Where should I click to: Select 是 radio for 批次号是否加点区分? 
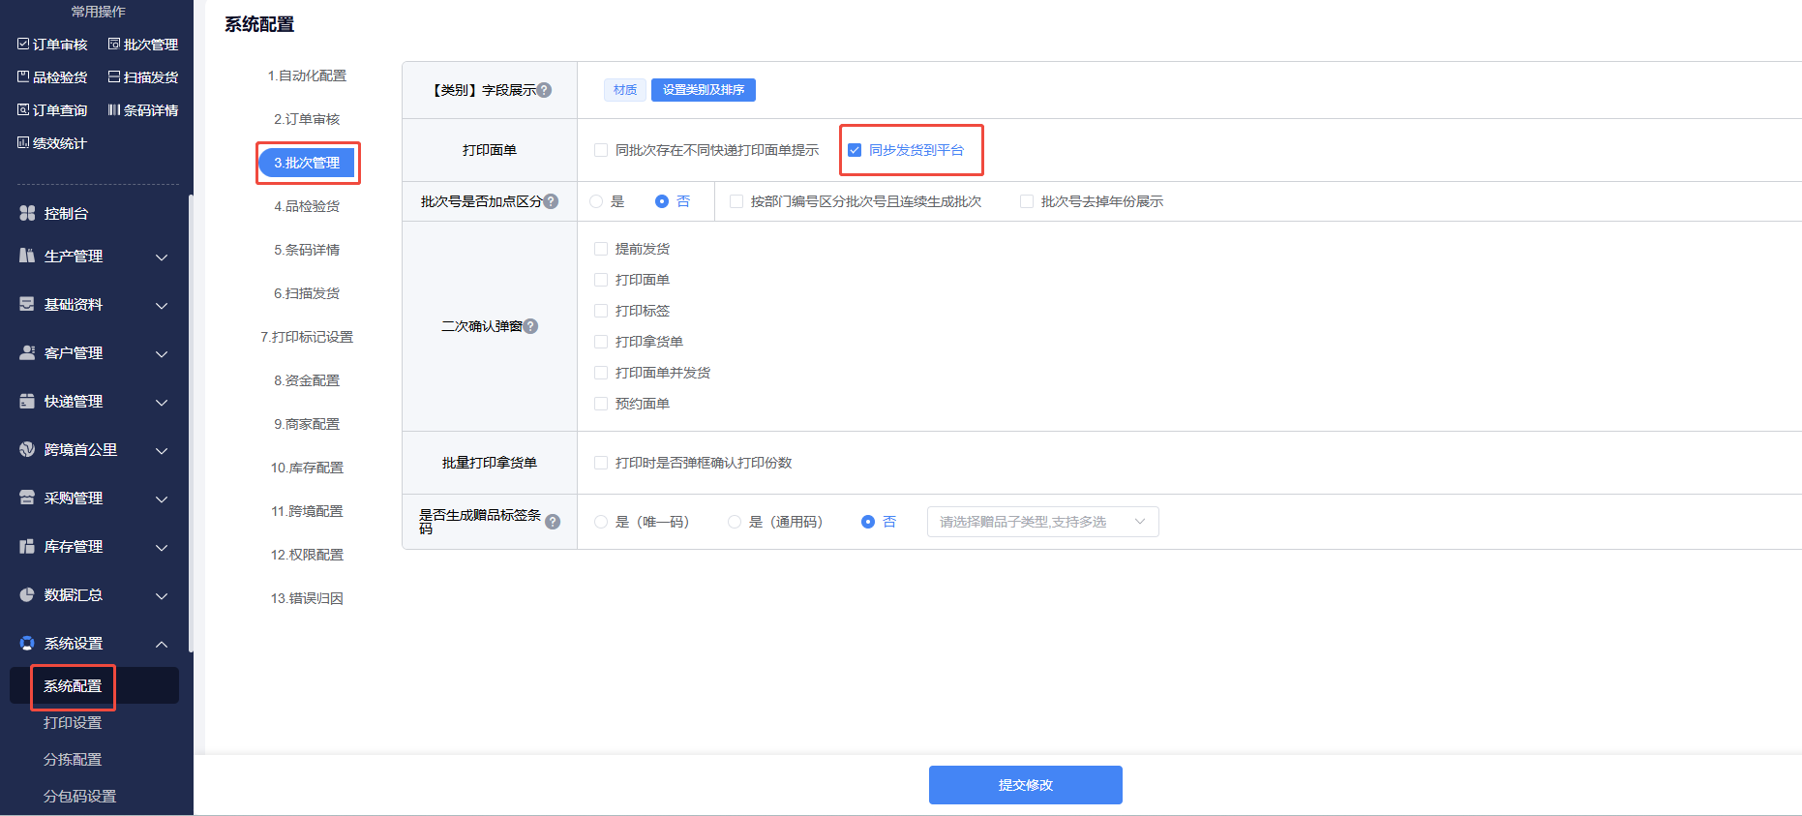pyautogui.click(x=596, y=201)
